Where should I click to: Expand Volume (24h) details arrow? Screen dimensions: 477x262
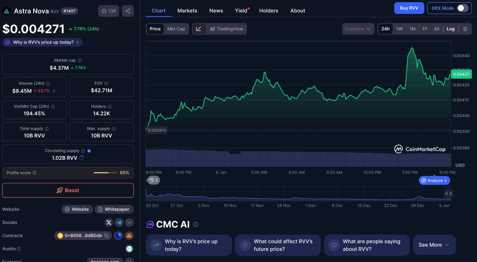(54, 91)
